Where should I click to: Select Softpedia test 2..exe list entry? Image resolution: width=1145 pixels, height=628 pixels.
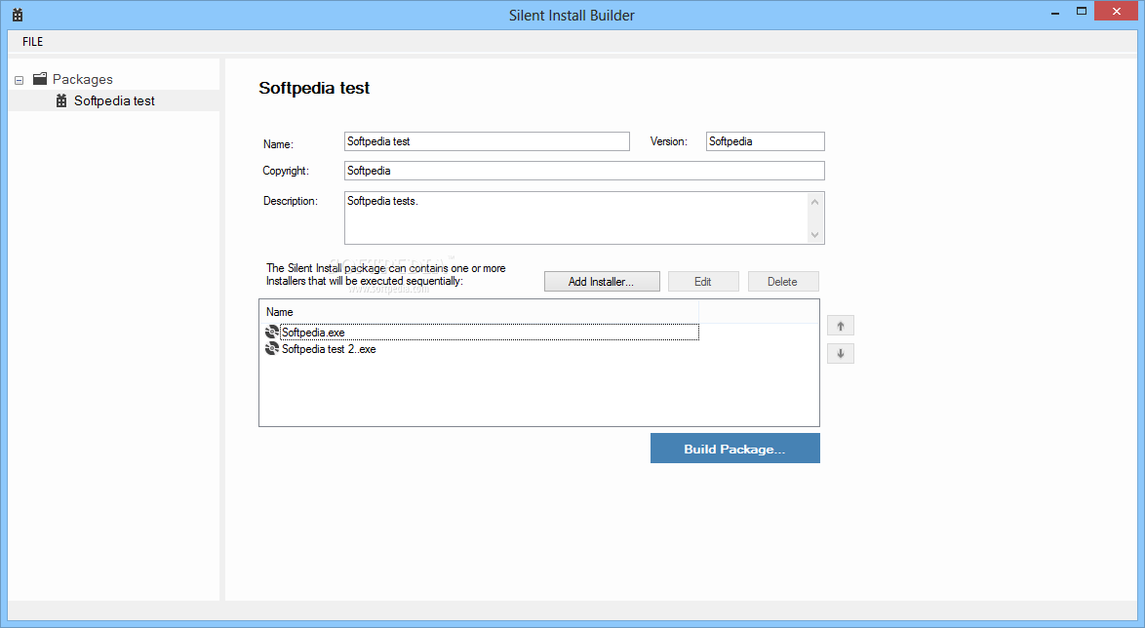click(x=329, y=349)
